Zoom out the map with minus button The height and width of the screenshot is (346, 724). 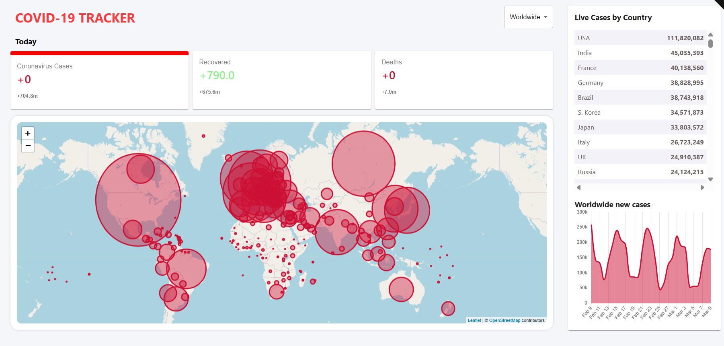(x=28, y=146)
